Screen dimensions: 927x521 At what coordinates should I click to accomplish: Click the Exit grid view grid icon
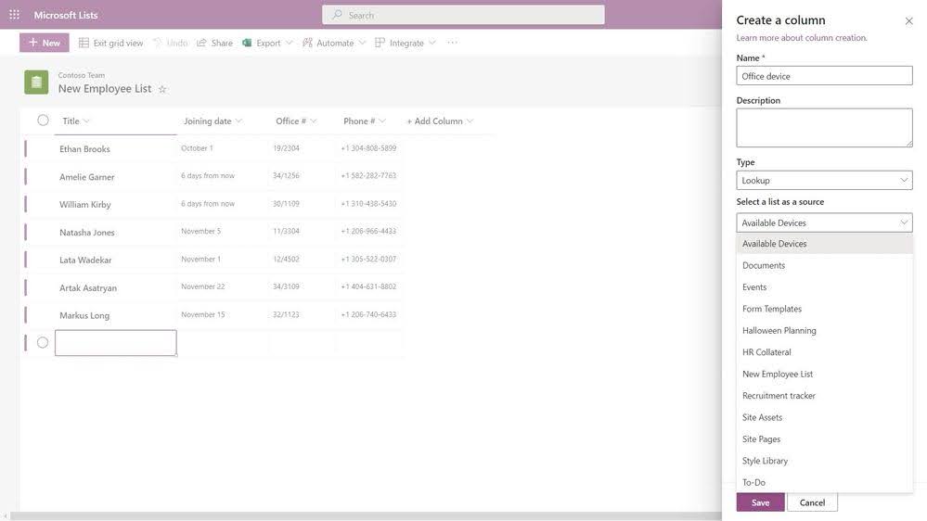[x=84, y=43]
